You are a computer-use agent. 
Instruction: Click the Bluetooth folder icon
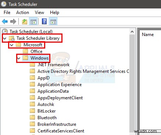tap(32, 118)
